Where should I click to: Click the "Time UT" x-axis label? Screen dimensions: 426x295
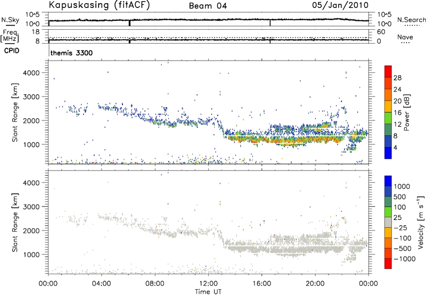click(x=208, y=292)
